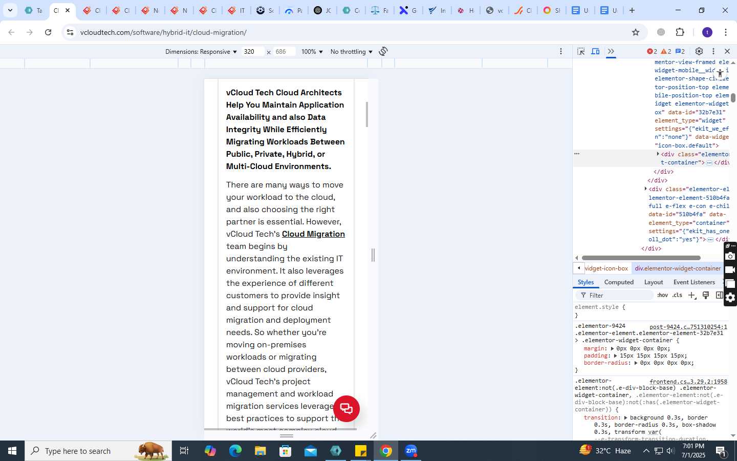This screenshot has height=461, width=737.
Task: Bookmark this page with the star
Action: (636, 32)
